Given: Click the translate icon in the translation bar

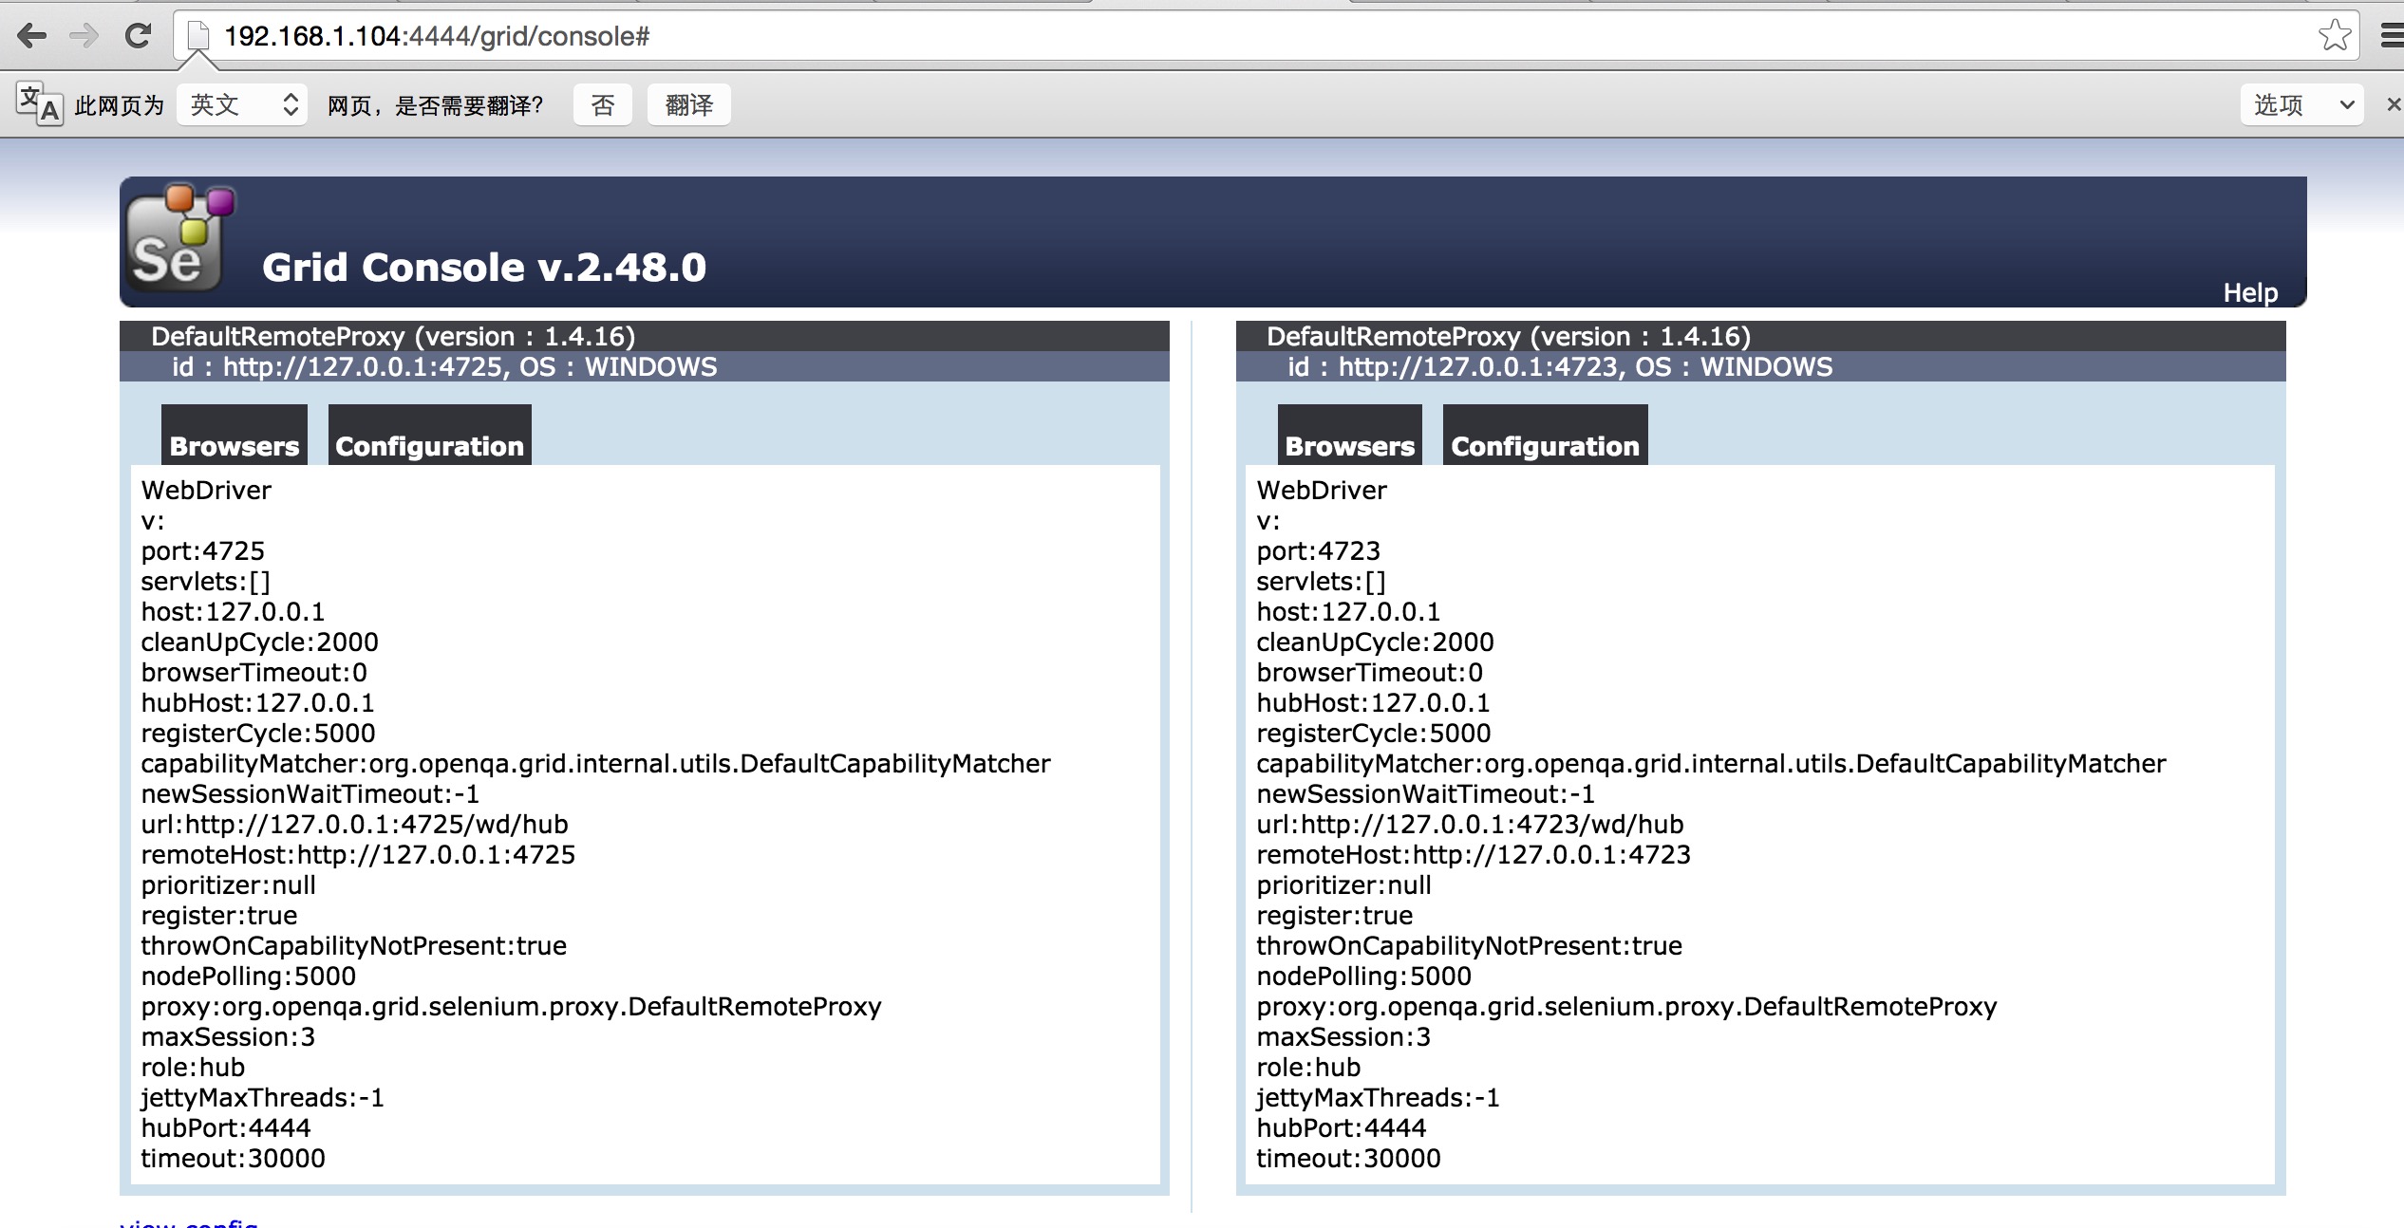Looking at the screenshot, I should [39, 104].
